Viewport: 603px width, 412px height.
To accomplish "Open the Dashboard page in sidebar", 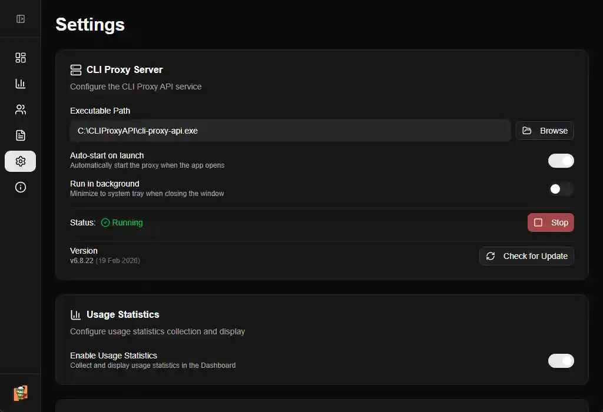I will point(21,58).
